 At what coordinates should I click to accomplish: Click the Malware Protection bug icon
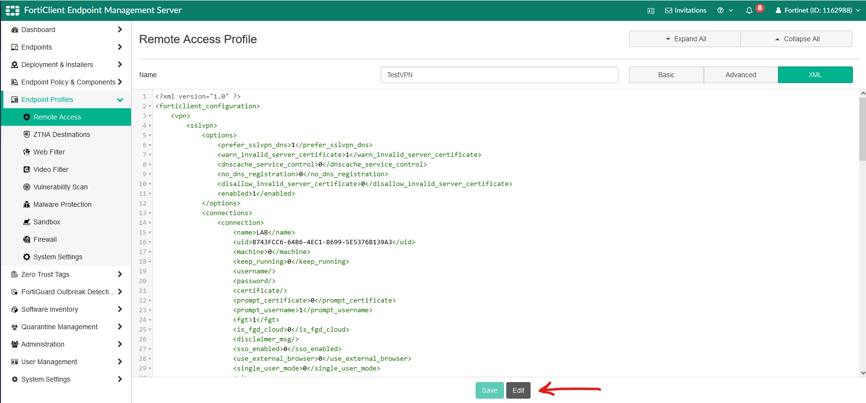click(x=27, y=204)
